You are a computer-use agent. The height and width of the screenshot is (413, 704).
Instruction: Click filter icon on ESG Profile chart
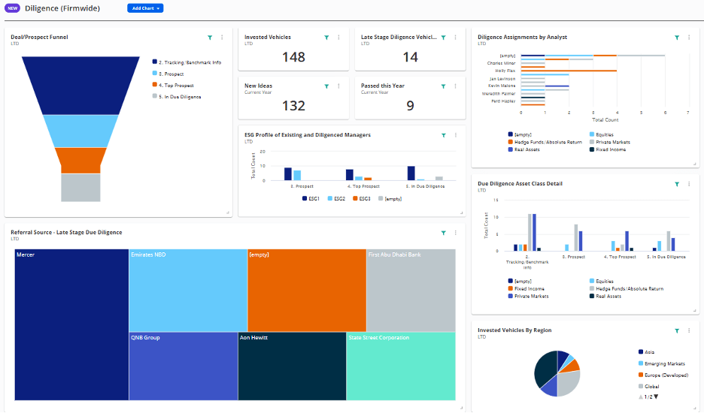[x=444, y=135]
